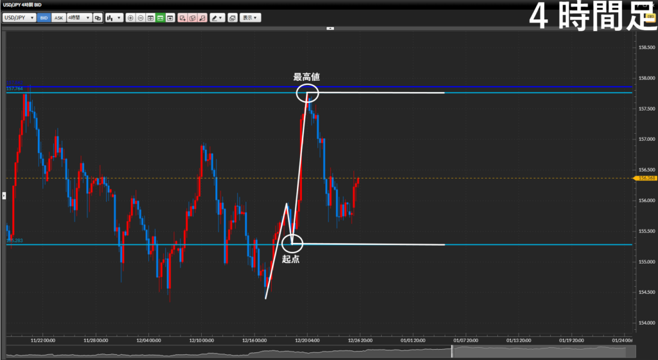The width and height of the screenshot is (658, 360).
Task: Open the 4時間 timeframe dropdown
Action: coord(78,18)
